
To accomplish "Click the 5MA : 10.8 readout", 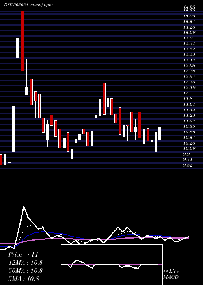I will pos(24,278).
